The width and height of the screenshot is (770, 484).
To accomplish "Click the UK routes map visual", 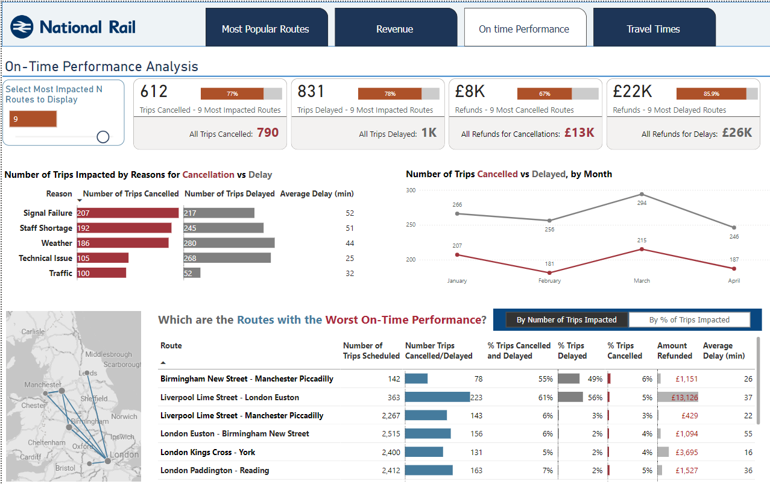I will (x=73, y=397).
